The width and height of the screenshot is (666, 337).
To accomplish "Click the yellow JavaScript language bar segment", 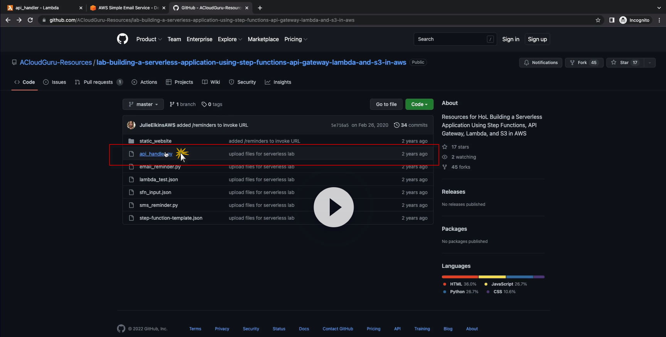I will pos(492,277).
